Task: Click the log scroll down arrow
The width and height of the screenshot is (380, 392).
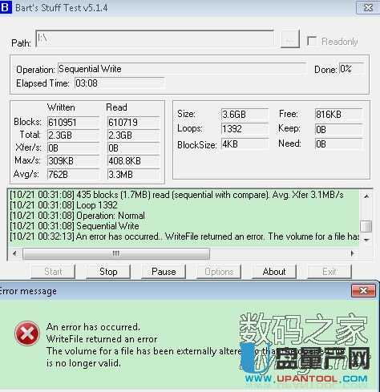Action: (366, 240)
